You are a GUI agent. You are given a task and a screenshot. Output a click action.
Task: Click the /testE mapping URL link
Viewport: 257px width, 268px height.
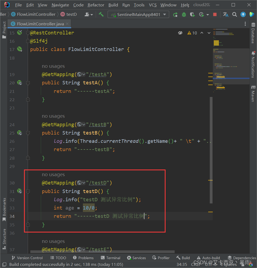[98, 250]
